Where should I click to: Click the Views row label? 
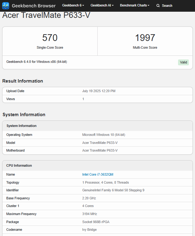[x=10, y=99]
